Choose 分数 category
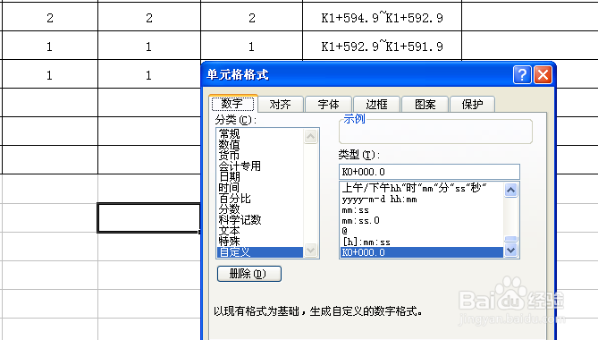Screen dimensions: 598x340 click(x=260, y=209)
